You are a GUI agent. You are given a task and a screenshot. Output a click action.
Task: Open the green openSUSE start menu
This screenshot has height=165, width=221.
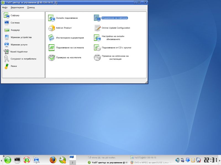click(8, 160)
